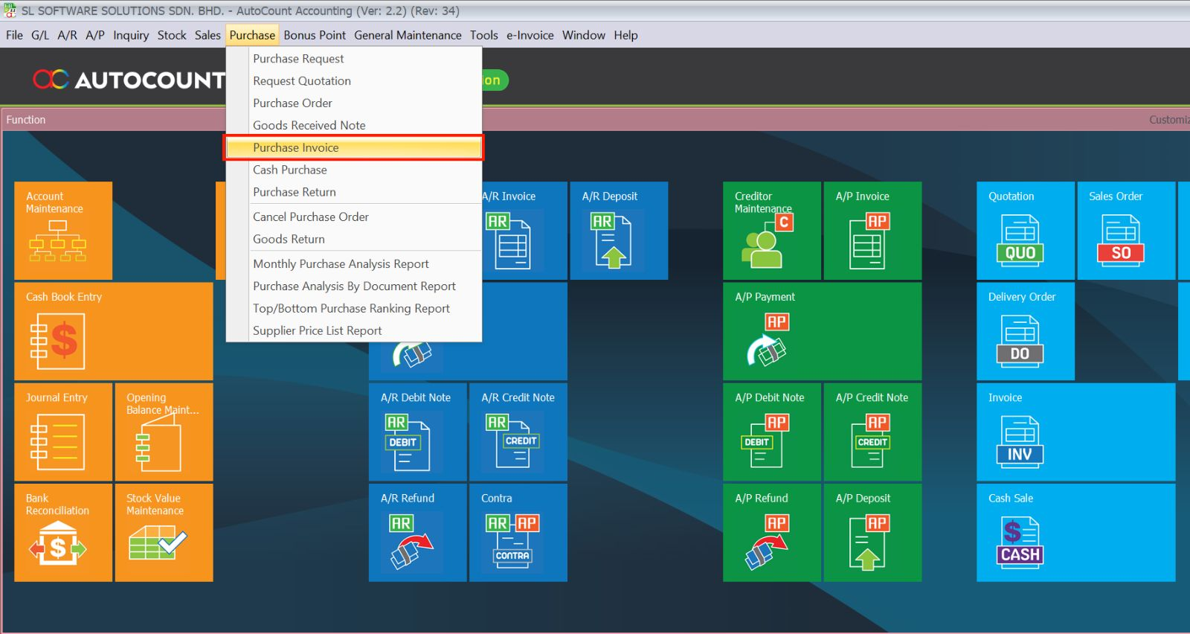Click Cancel Purchase Order menu entry
1190x634 pixels.
(x=310, y=217)
